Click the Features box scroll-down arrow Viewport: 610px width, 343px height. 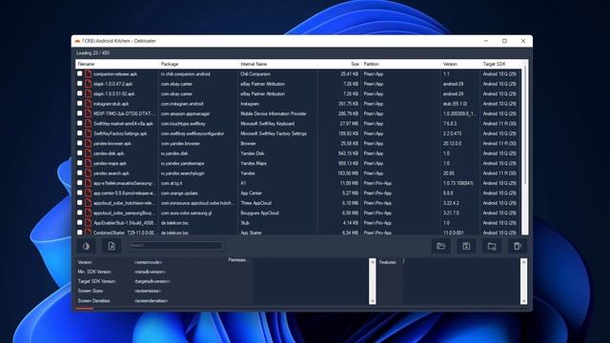[x=523, y=301]
